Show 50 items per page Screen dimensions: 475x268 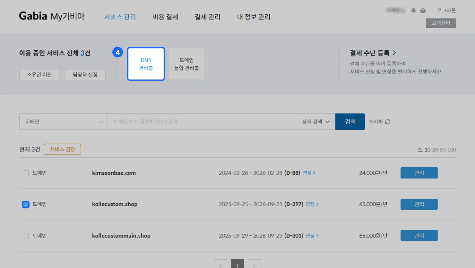[x=443, y=150]
